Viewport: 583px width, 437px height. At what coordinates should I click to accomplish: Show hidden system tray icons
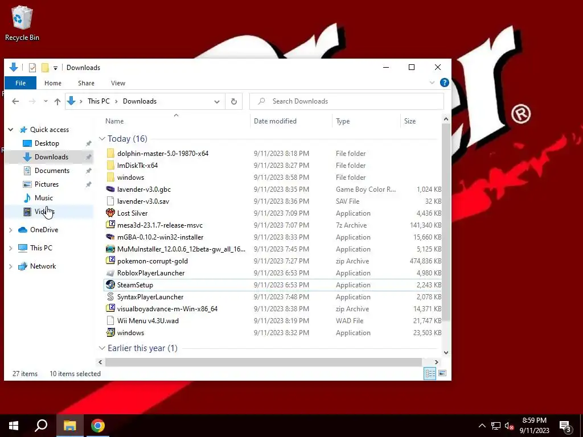482,426
